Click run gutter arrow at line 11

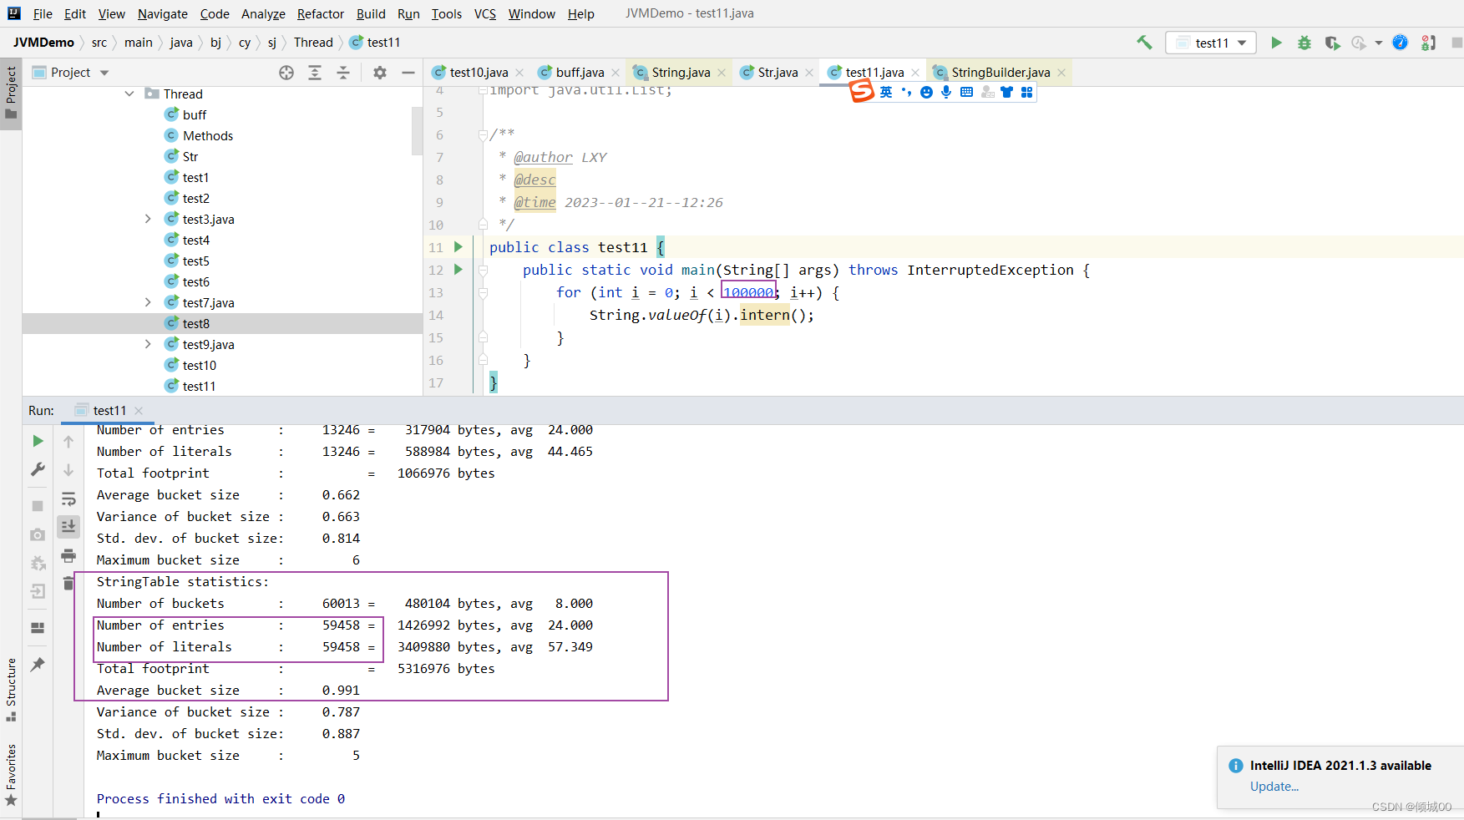coord(458,246)
